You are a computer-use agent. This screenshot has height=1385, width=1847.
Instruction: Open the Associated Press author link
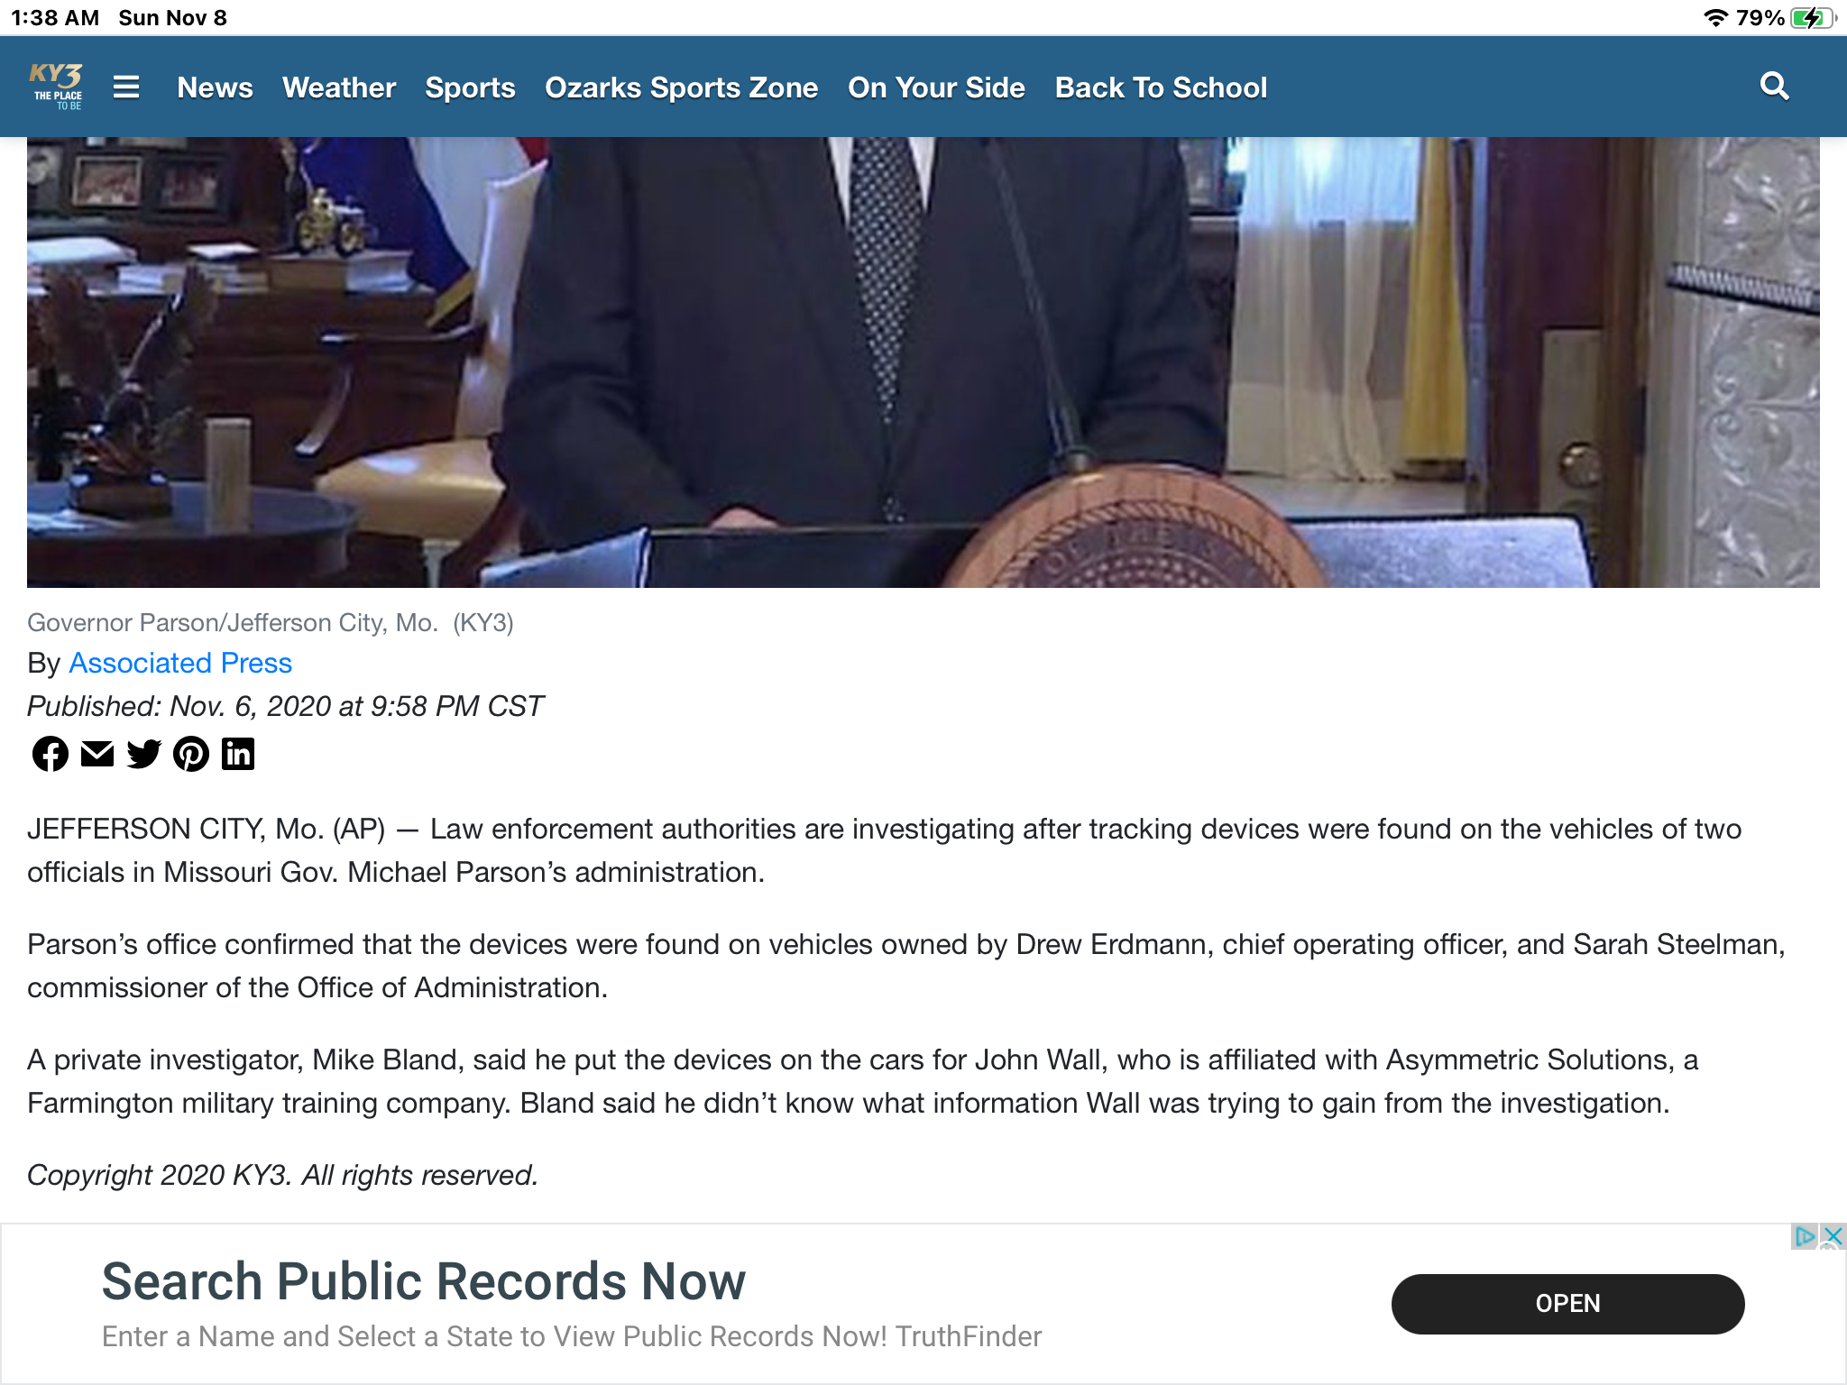pyautogui.click(x=180, y=663)
